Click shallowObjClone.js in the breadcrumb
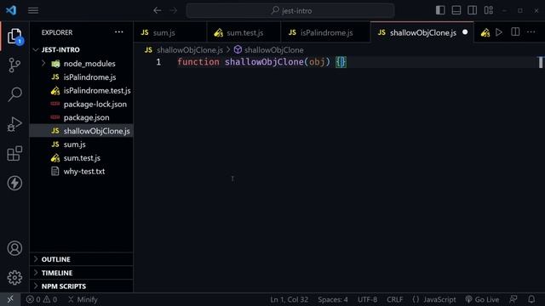Screen dimensions: 545x306 [x=190, y=50]
